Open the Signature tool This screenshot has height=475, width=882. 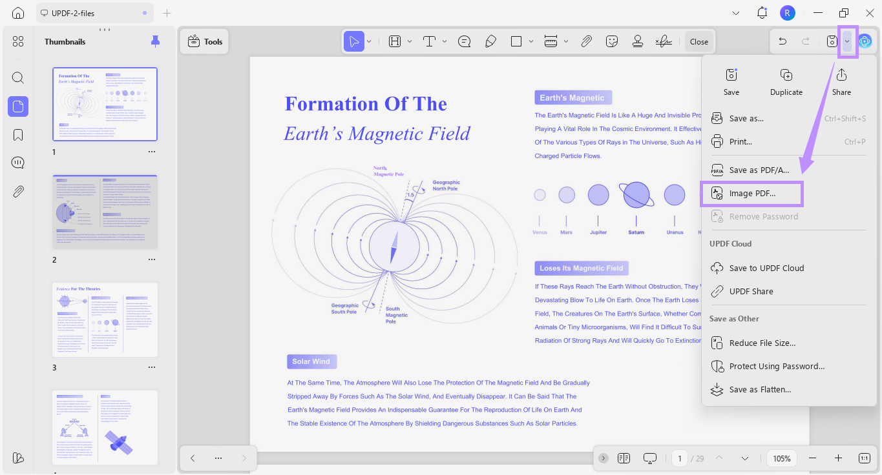coord(663,41)
